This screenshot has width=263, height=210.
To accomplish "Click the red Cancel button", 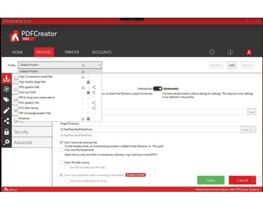I will (x=242, y=180).
